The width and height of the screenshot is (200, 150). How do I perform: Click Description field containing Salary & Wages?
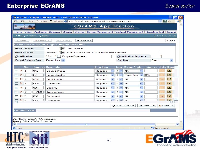tap(70, 71)
